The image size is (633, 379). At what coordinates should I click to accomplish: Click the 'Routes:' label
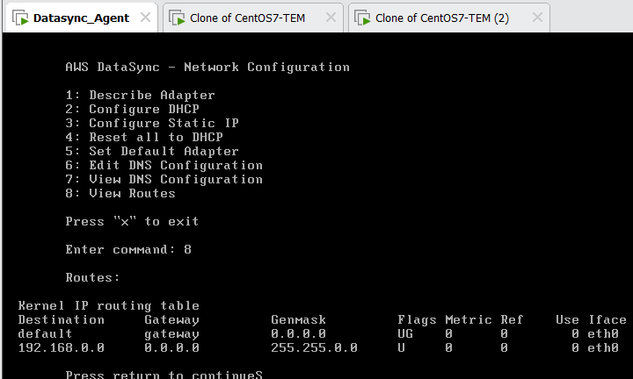[x=93, y=277]
